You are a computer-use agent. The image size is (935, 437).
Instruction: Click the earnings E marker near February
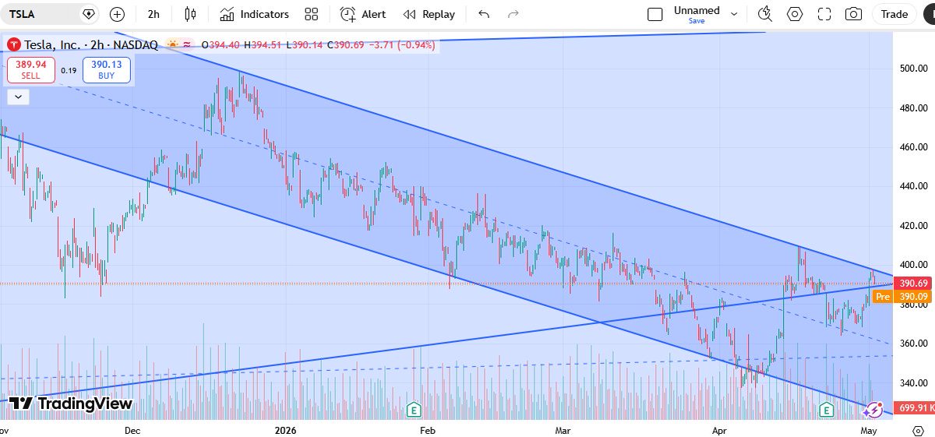tap(415, 409)
